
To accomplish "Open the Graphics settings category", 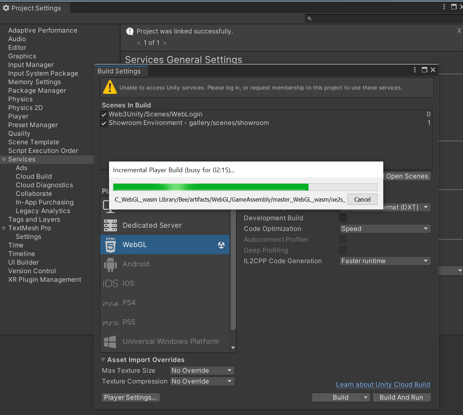I will click(x=22, y=56).
